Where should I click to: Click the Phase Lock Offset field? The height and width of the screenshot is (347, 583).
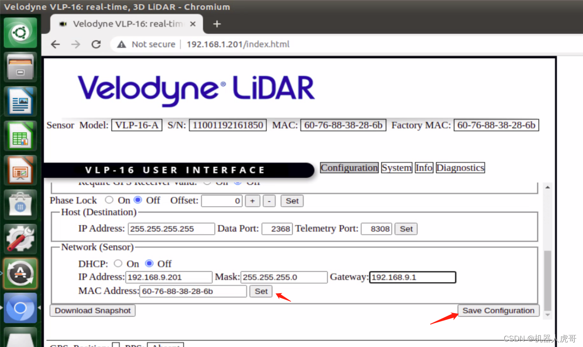222,201
